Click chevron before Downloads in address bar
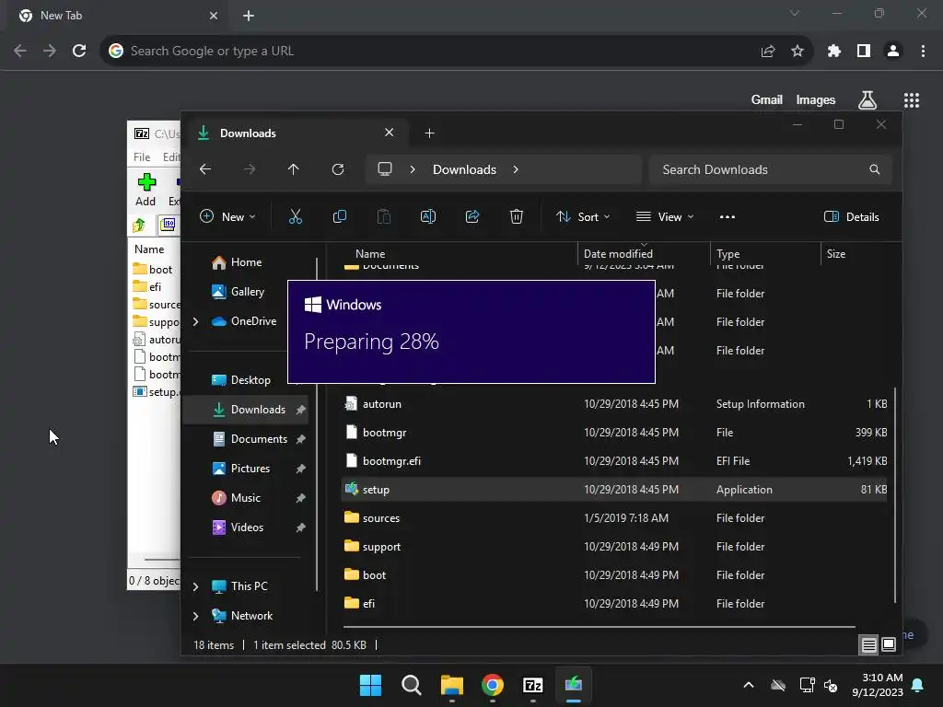The height and width of the screenshot is (707, 943). [413, 169]
